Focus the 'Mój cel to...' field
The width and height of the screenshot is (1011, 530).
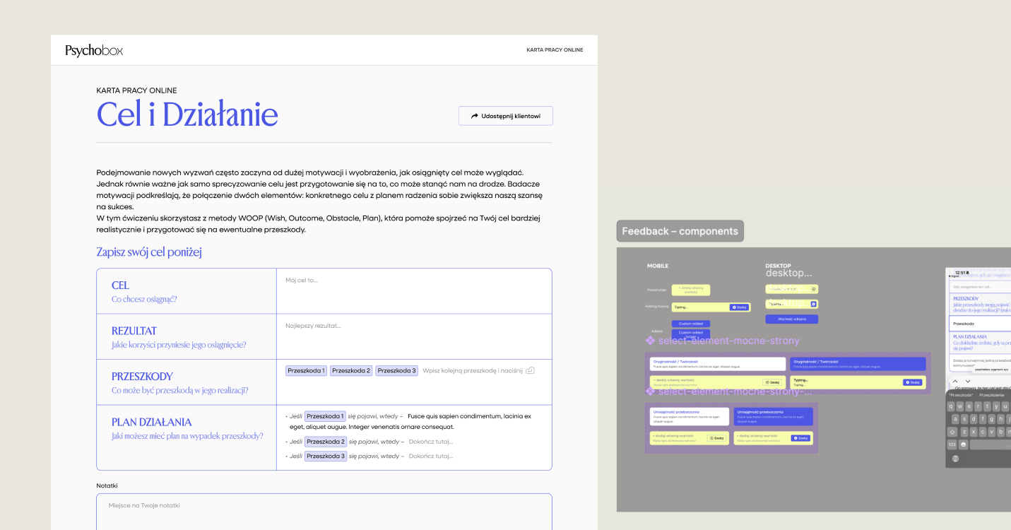(x=414, y=291)
